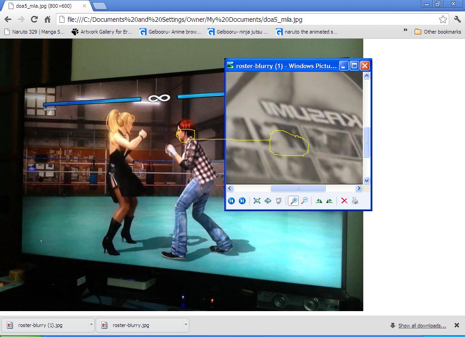This screenshot has width=465, height=337.
Task: Click the Zoom Out magnifier
Action: coord(304,201)
